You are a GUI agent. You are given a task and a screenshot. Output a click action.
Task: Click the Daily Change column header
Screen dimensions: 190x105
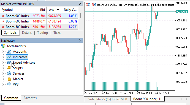pos(70,10)
